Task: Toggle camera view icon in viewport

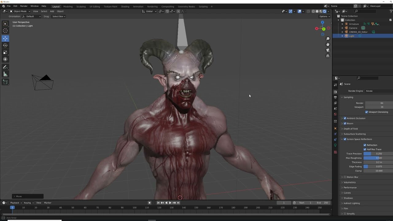Action: pyautogui.click(x=328, y=50)
